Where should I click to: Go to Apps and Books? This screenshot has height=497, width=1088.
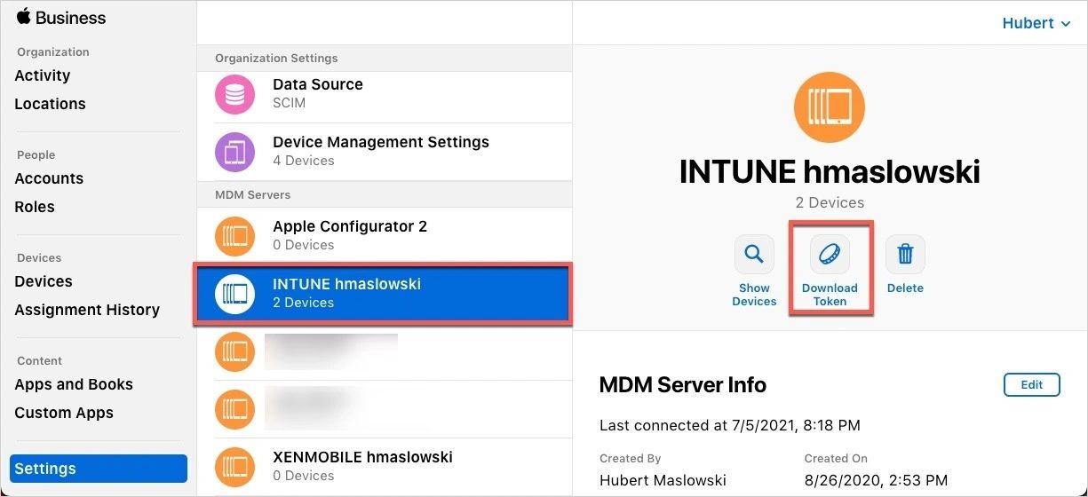point(74,384)
